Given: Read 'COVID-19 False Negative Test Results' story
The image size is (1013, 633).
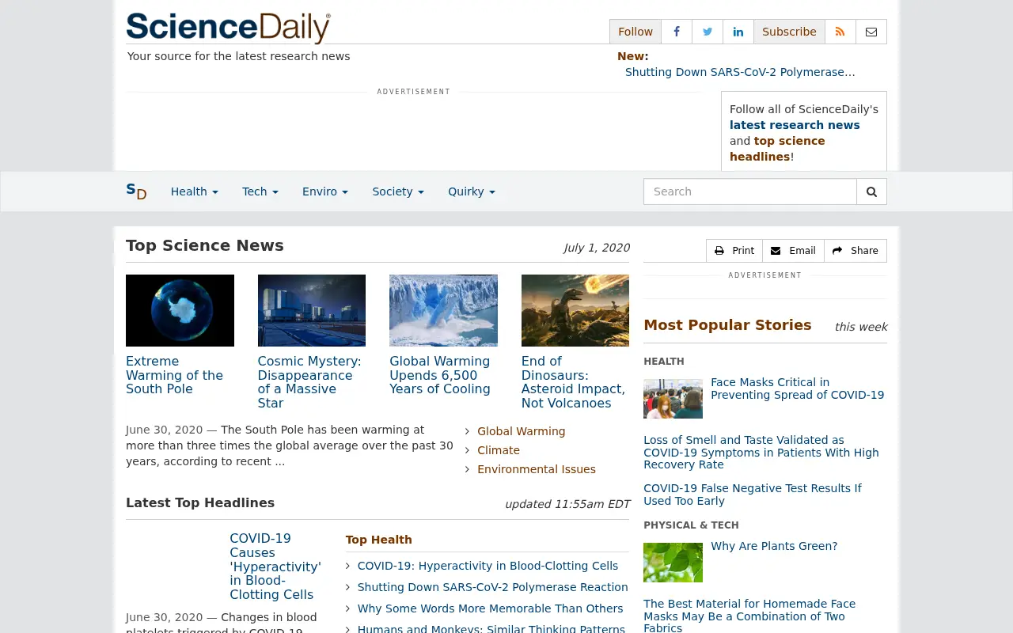Looking at the screenshot, I should 753,495.
